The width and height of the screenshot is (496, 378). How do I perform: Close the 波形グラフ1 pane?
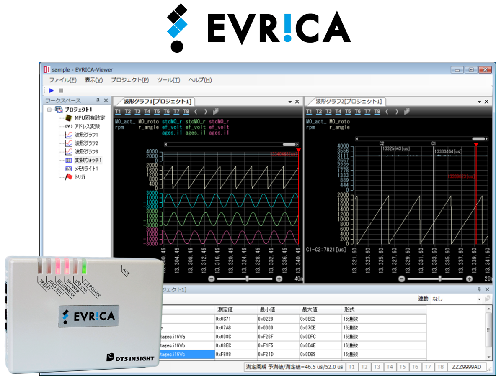tap(297, 102)
